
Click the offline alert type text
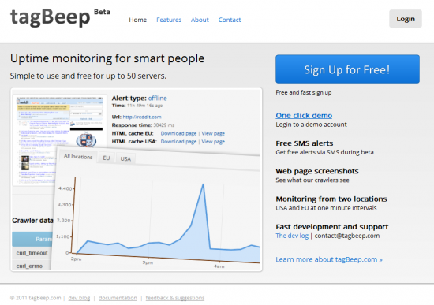click(x=158, y=99)
